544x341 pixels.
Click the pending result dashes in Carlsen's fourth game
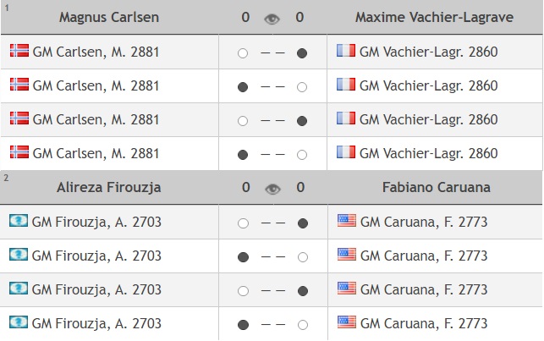coord(272,154)
